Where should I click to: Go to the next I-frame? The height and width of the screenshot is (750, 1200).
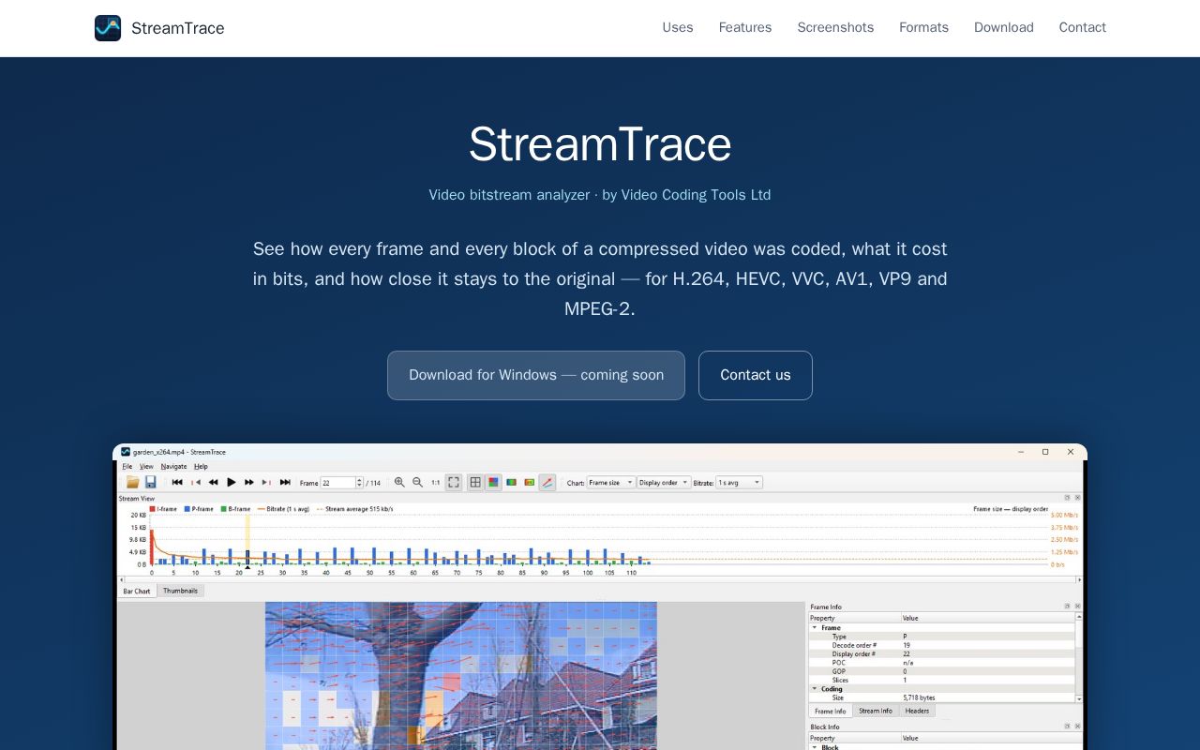tap(266, 482)
